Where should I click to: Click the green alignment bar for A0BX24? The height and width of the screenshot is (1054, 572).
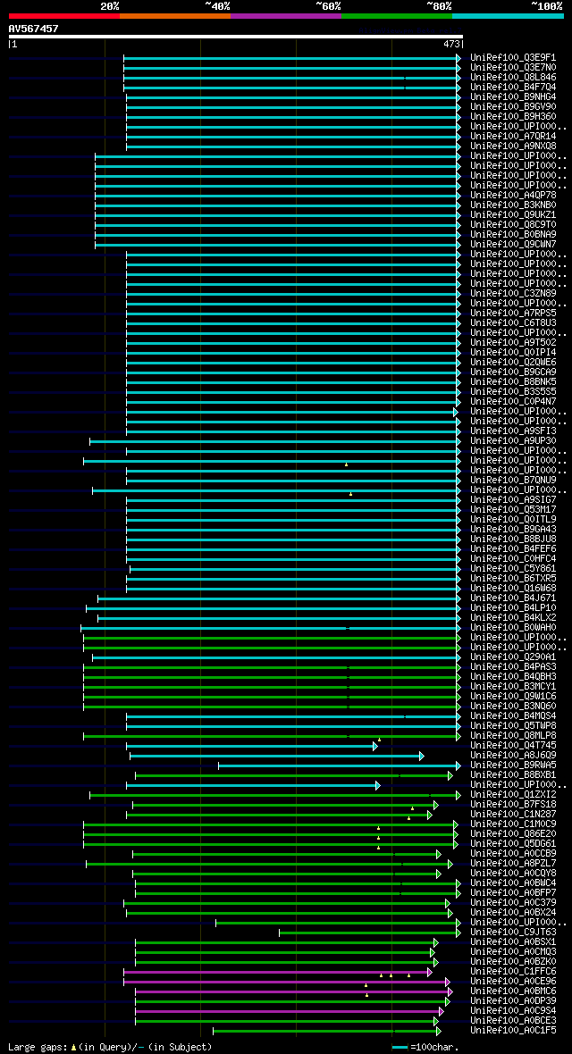(290, 914)
